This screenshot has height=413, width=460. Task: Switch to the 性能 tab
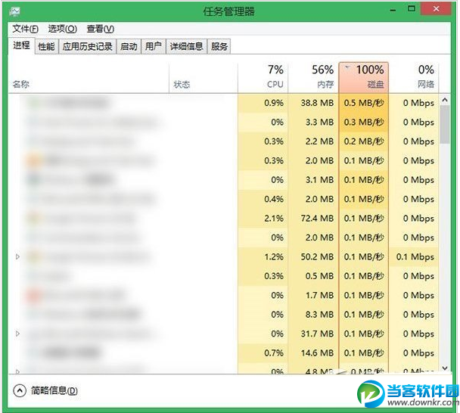[x=46, y=46]
